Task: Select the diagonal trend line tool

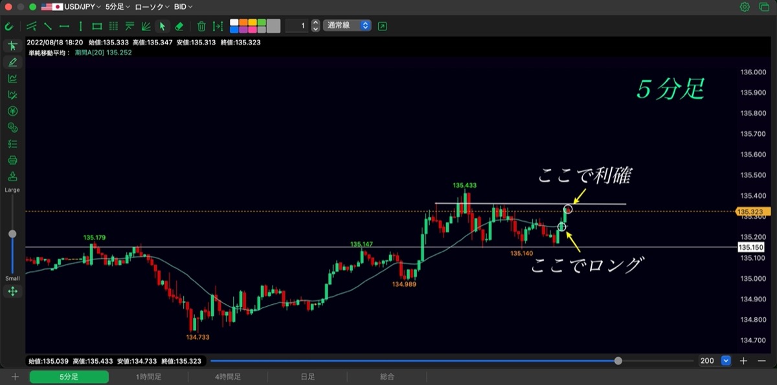Action: click(x=48, y=27)
